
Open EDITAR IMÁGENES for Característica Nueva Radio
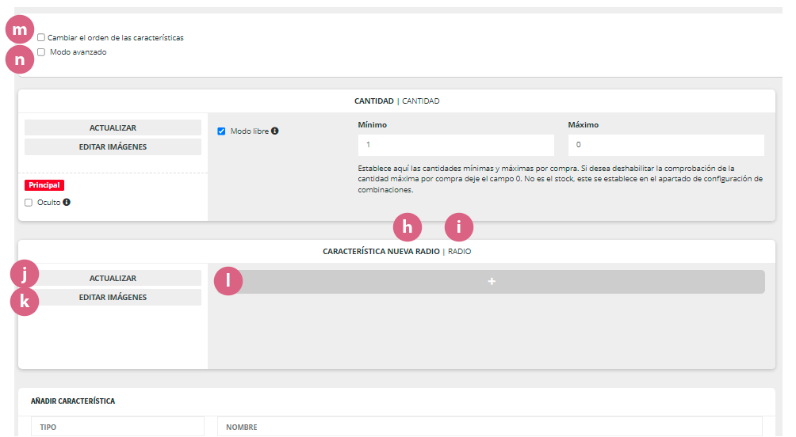tap(113, 298)
